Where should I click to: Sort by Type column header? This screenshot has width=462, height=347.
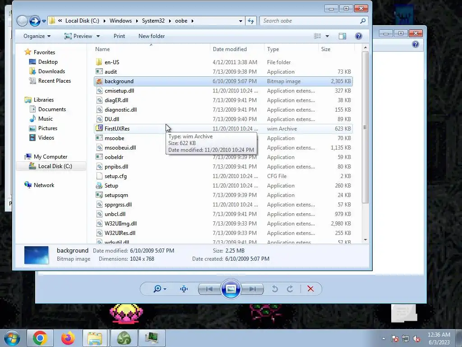tap(291, 49)
